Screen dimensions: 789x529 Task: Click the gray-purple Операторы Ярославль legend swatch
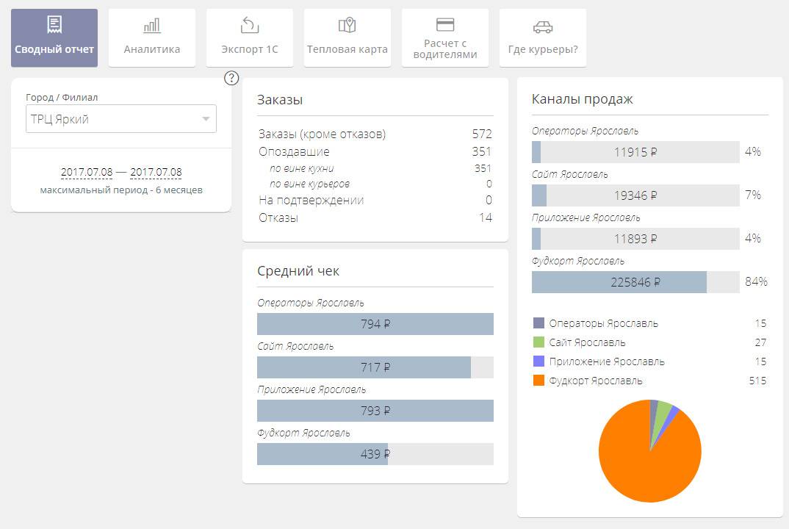[538, 323]
